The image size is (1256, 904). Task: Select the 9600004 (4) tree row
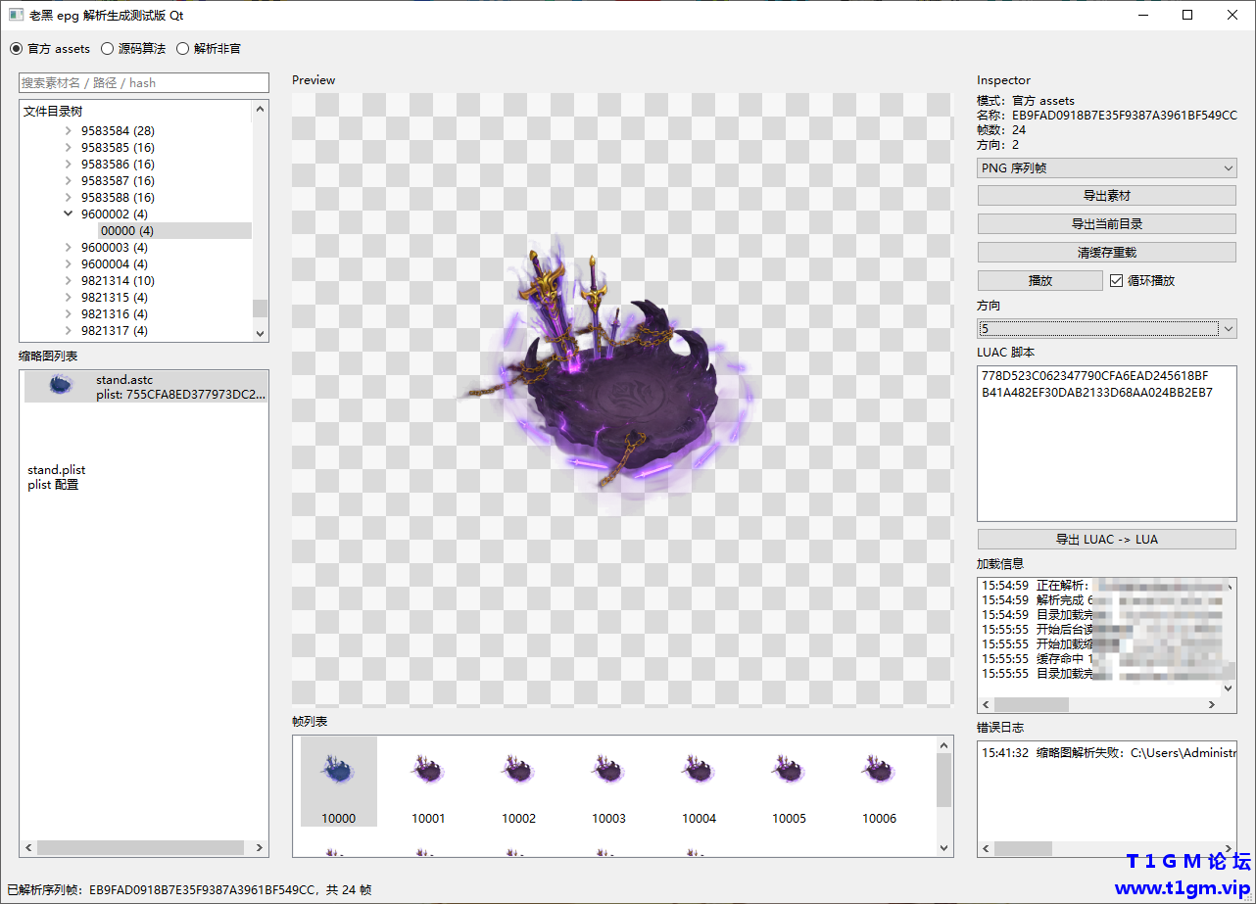114,264
